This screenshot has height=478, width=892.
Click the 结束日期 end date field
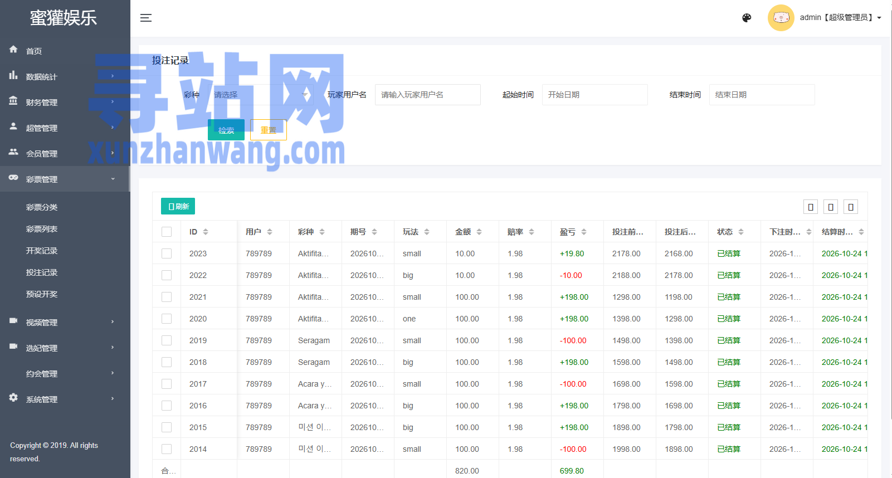click(762, 95)
